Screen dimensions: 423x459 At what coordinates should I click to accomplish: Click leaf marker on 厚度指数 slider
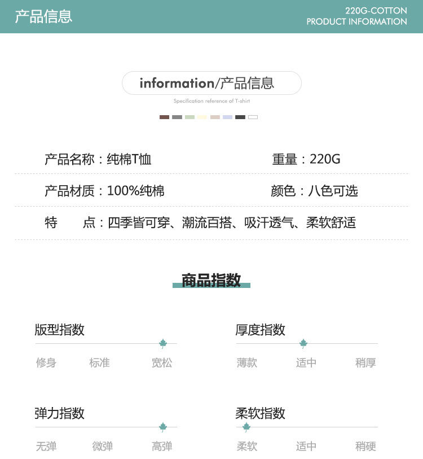coord(303,343)
